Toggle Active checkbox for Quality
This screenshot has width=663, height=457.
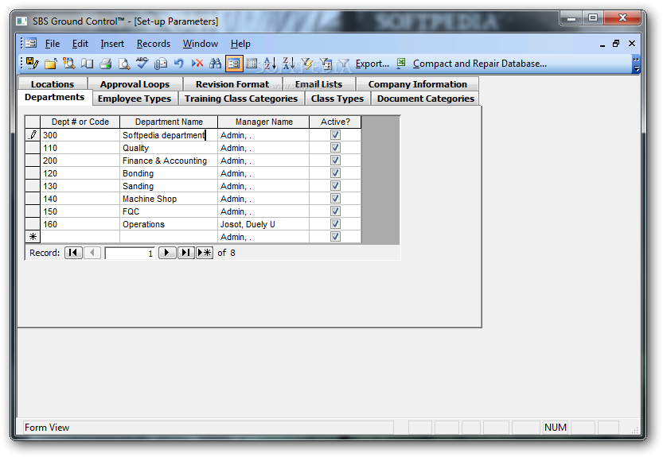tap(335, 147)
